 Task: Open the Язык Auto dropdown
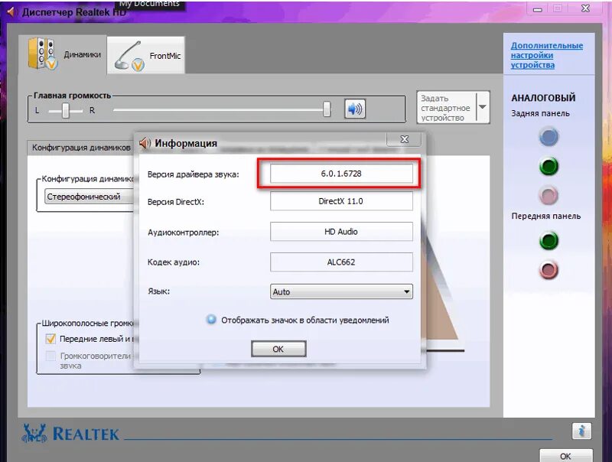[341, 291]
